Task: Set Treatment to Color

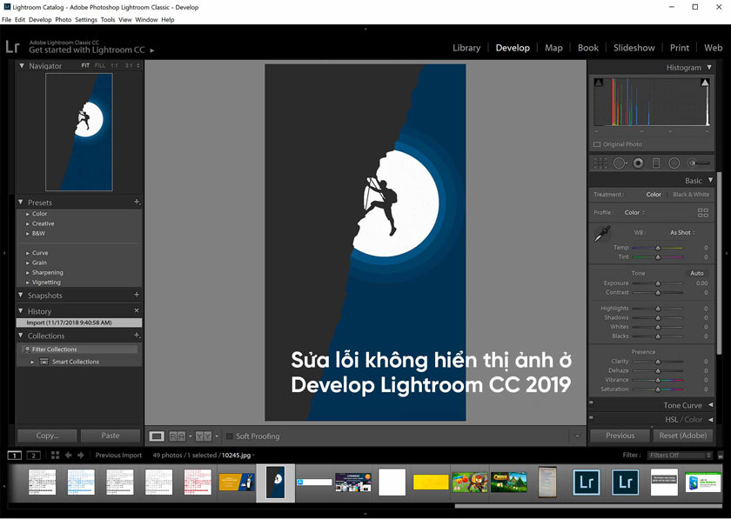Action: tap(654, 194)
